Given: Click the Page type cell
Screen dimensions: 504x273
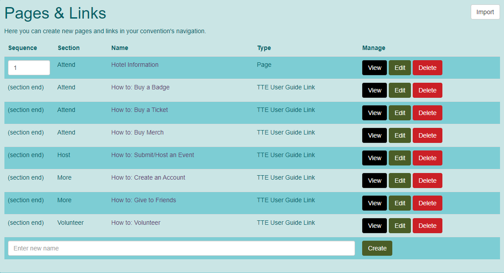Looking at the screenshot, I should 264,65.
